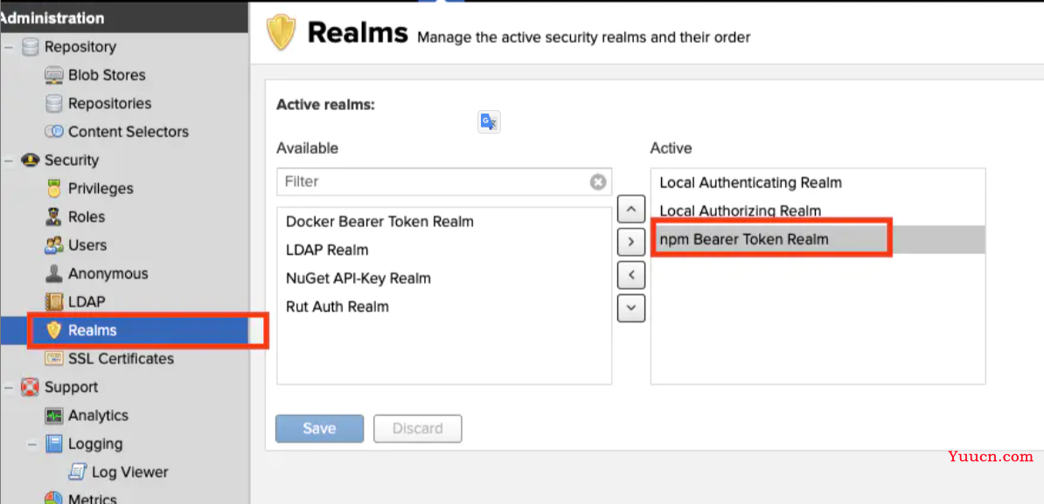The width and height of the screenshot is (1044, 504).
Task: Collapse the Logging tree node
Action: tap(31, 444)
